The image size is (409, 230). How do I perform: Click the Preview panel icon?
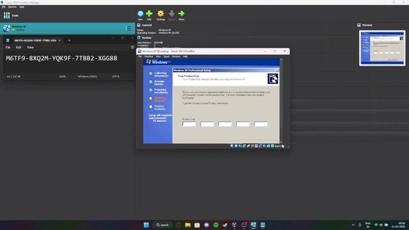tap(359, 25)
